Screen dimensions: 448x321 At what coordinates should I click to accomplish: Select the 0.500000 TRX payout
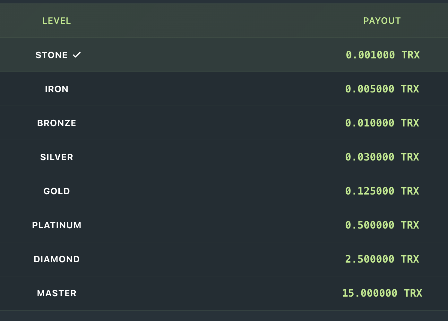pyautogui.click(x=382, y=225)
